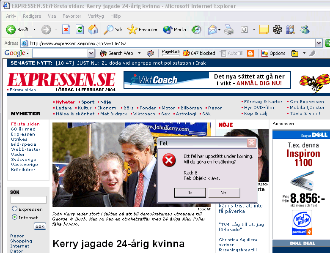Expand the Google logo dropdown arrow
The height and width of the screenshot is (253, 330).
[x=27, y=54]
